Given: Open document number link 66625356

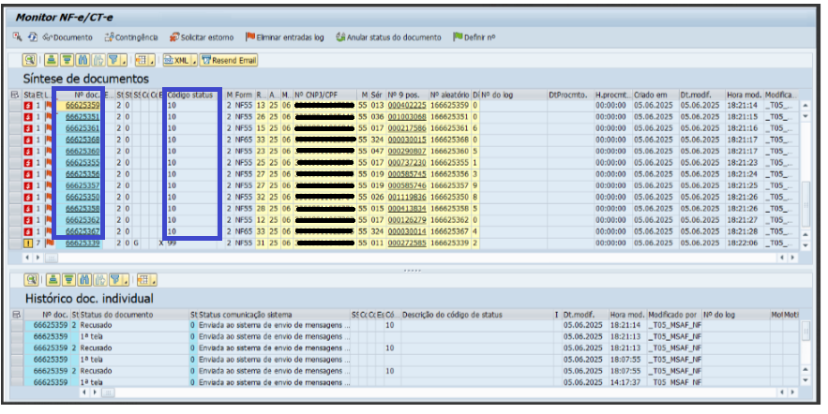Looking at the screenshot, I should (x=83, y=174).
